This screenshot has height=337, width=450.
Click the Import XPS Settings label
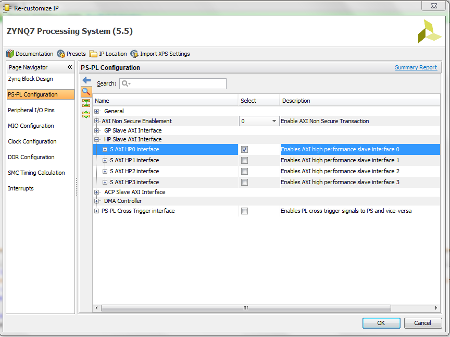pyautogui.click(x=165, y=54)
